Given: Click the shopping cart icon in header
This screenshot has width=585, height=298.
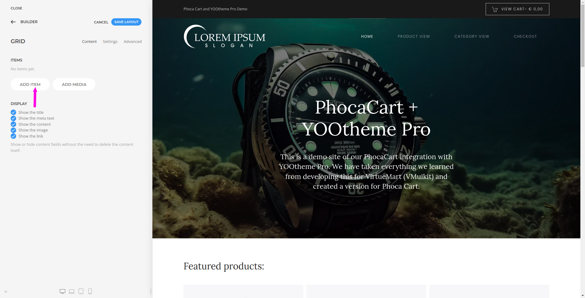Looking at the screenshot, I should coord(495,9).
